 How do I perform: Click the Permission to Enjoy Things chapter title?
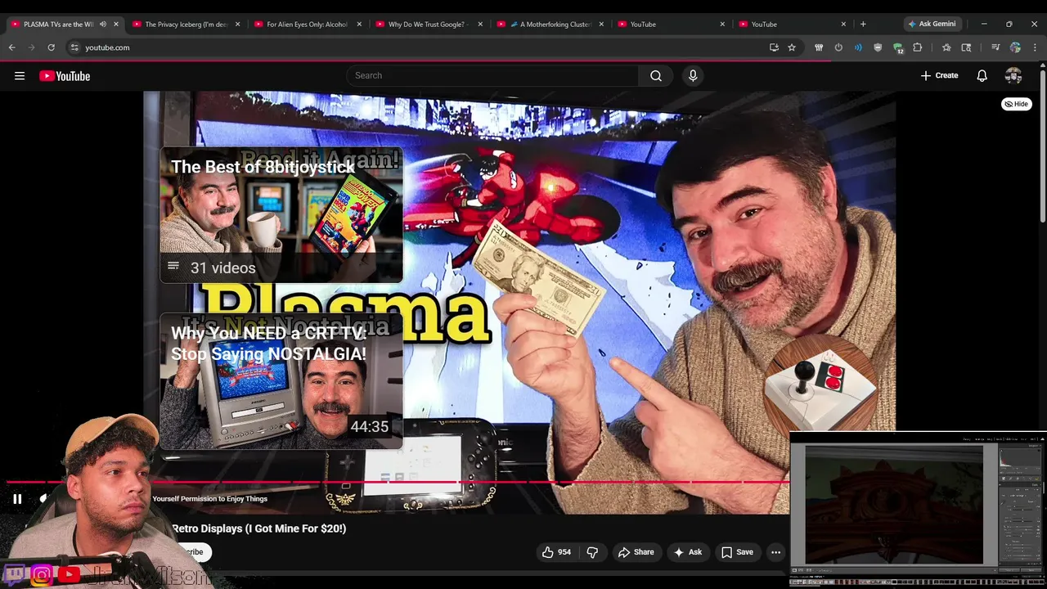(x=210, y=499)
